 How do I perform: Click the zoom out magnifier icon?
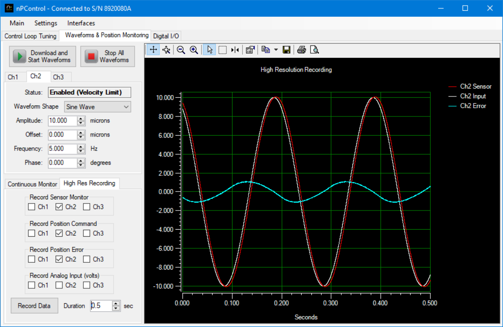pos(181,50)
